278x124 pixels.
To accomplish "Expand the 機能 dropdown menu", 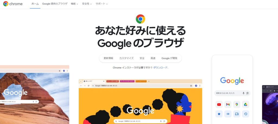I will pyautogui.click(x=74, y=4).
